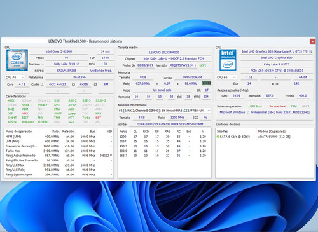
Task: Click the green TPM label
Action: (294, 106)
